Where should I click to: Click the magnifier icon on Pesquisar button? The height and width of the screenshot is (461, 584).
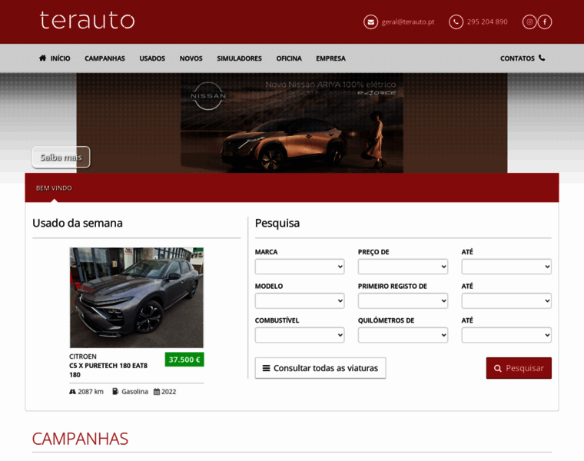point(498,368)
